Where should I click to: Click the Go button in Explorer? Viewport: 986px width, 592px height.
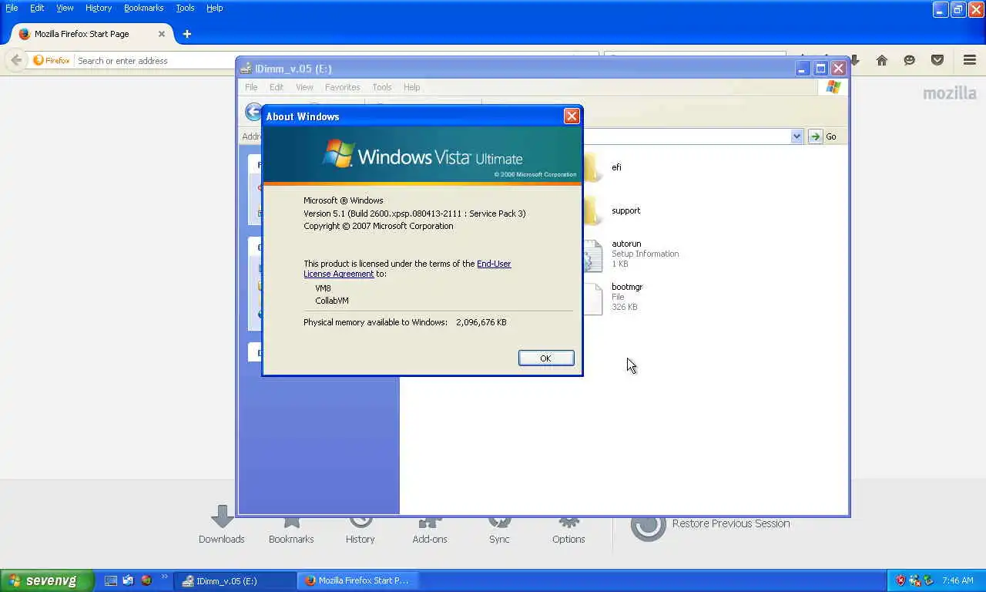click(823, 136)
